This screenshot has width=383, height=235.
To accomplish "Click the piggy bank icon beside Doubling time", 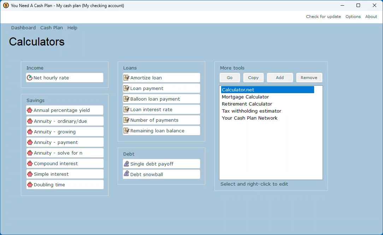I will (30, 185).
